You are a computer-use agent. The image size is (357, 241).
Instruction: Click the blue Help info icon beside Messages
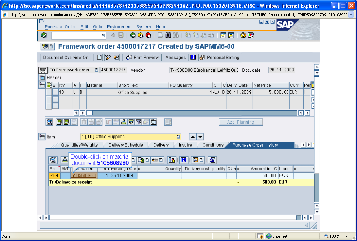(193, 58)
